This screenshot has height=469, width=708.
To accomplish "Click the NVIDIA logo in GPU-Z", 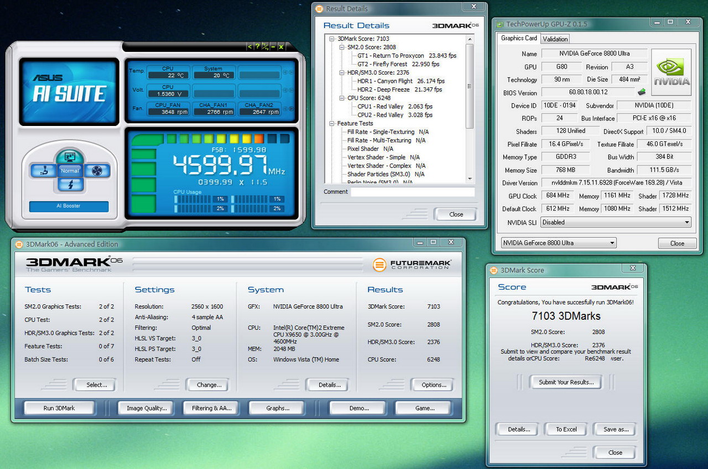I will pyautogui.click(x=671, y=72).
